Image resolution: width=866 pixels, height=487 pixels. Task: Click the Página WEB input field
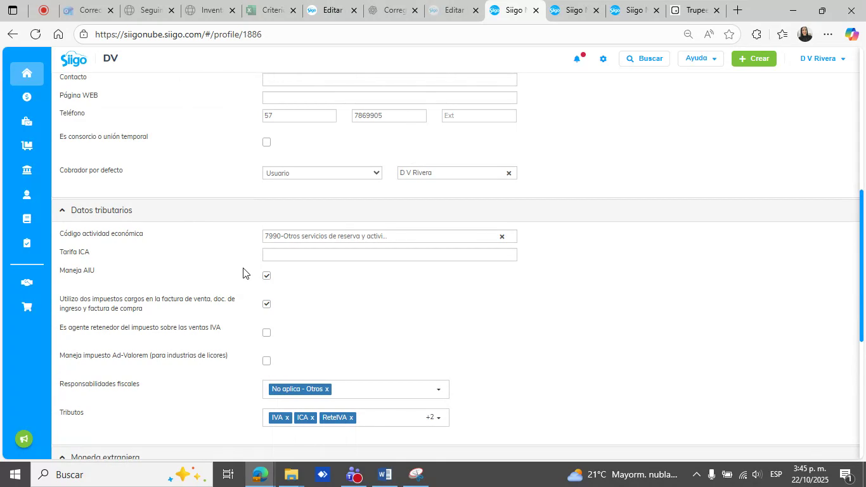tap(389, 98)
